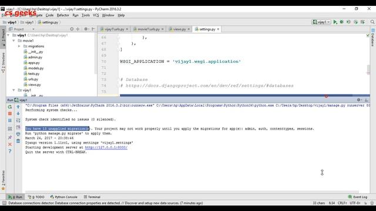Screen dimensions: 376x211
Task: Start debugging with the bug icon
Action: (342, 22)
